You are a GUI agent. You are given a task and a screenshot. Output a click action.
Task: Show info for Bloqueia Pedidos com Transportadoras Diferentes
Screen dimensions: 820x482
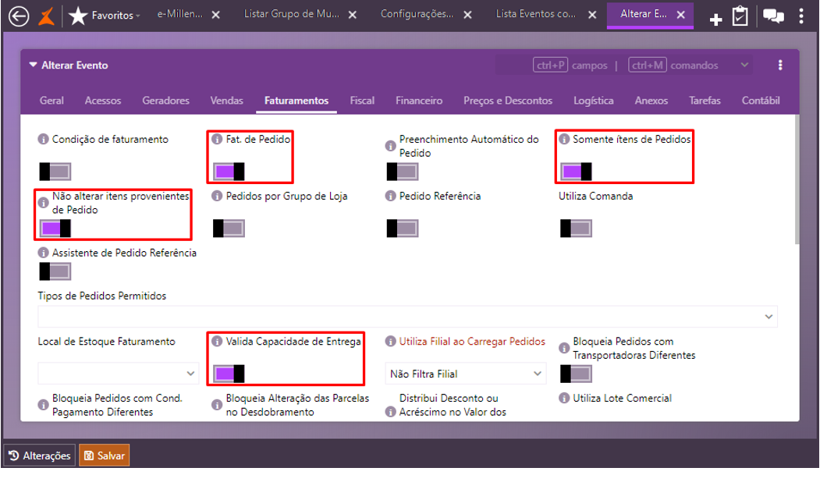(564, 348)
